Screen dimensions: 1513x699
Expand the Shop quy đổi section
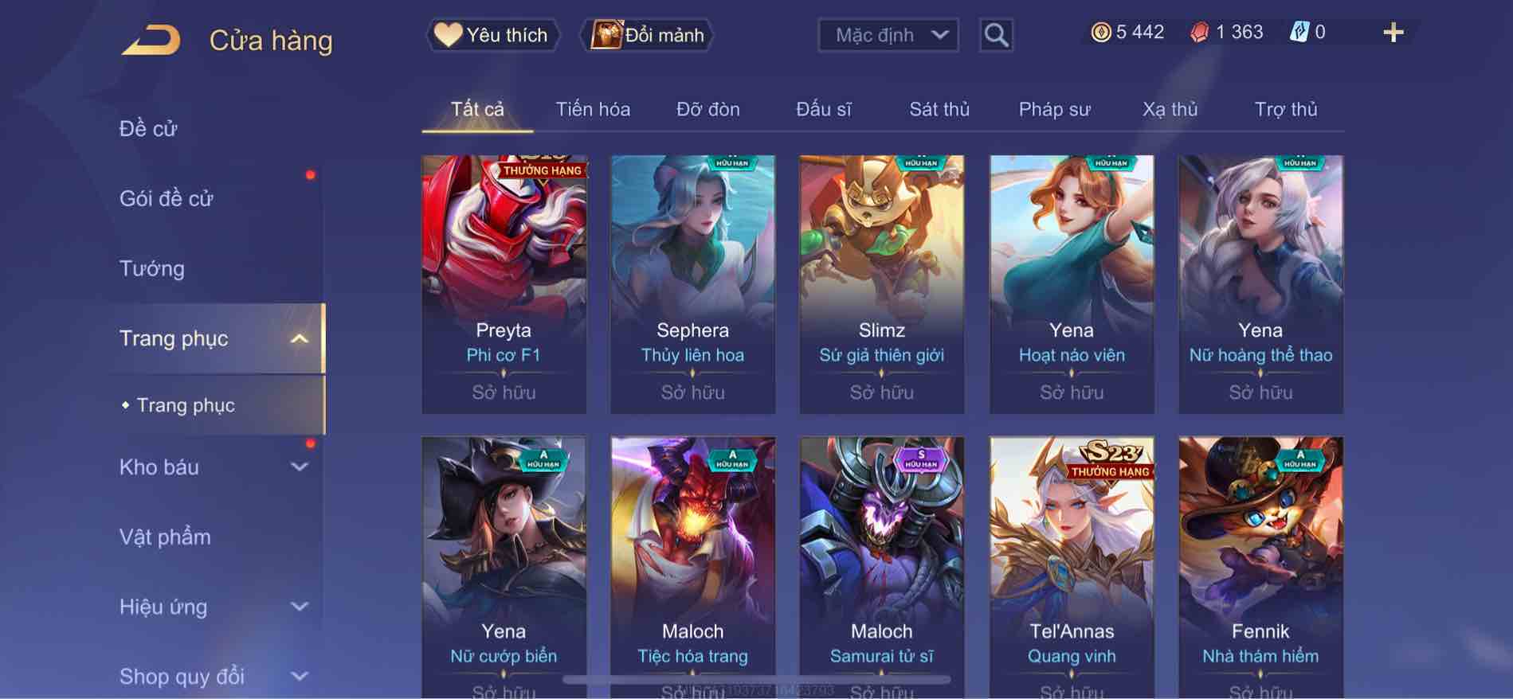pos(300,676)
